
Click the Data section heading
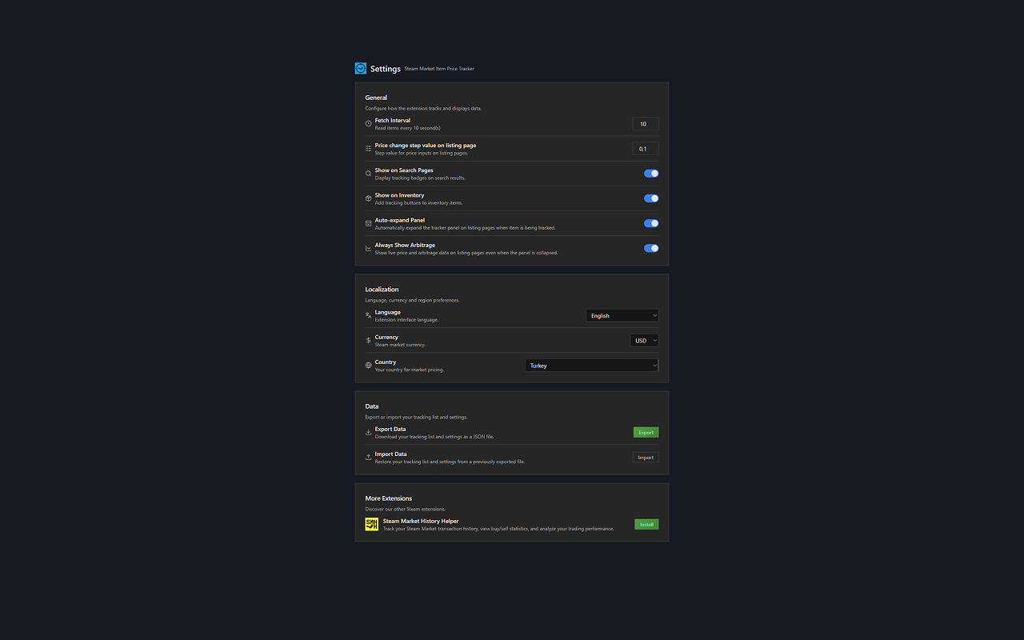[x=372, y=406]
